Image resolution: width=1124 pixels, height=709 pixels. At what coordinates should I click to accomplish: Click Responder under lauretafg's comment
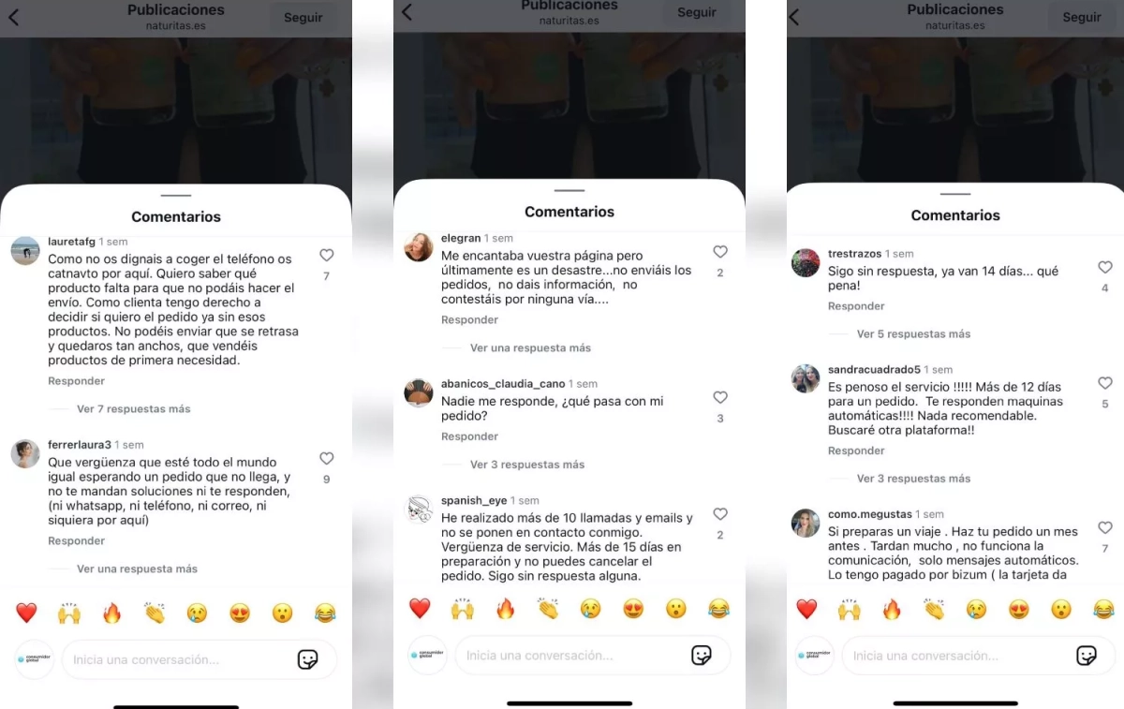[77, 381]
